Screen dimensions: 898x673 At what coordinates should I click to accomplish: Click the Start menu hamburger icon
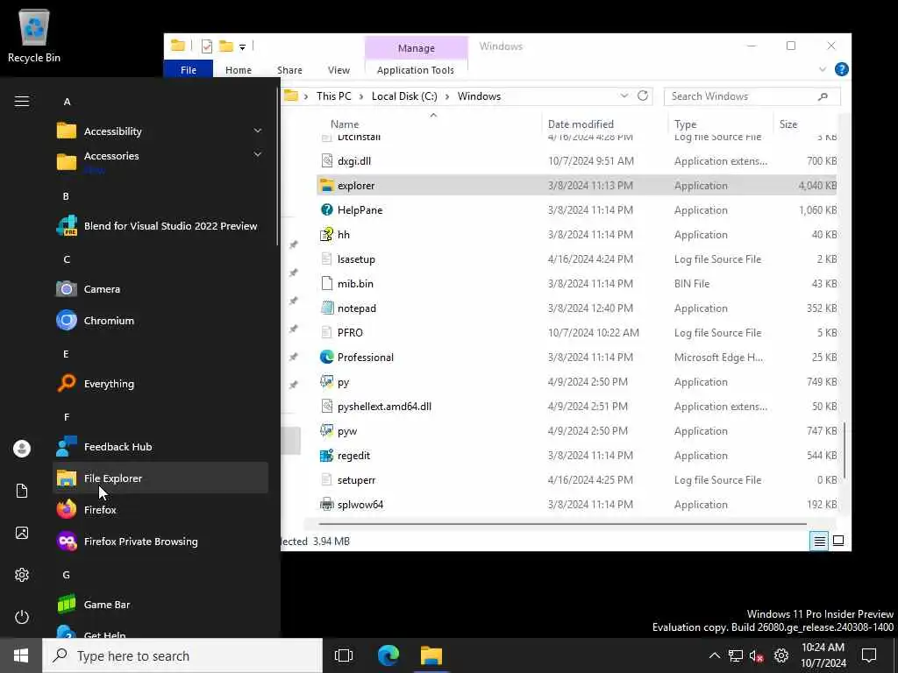pyautogui.click(x=22, y=102)
